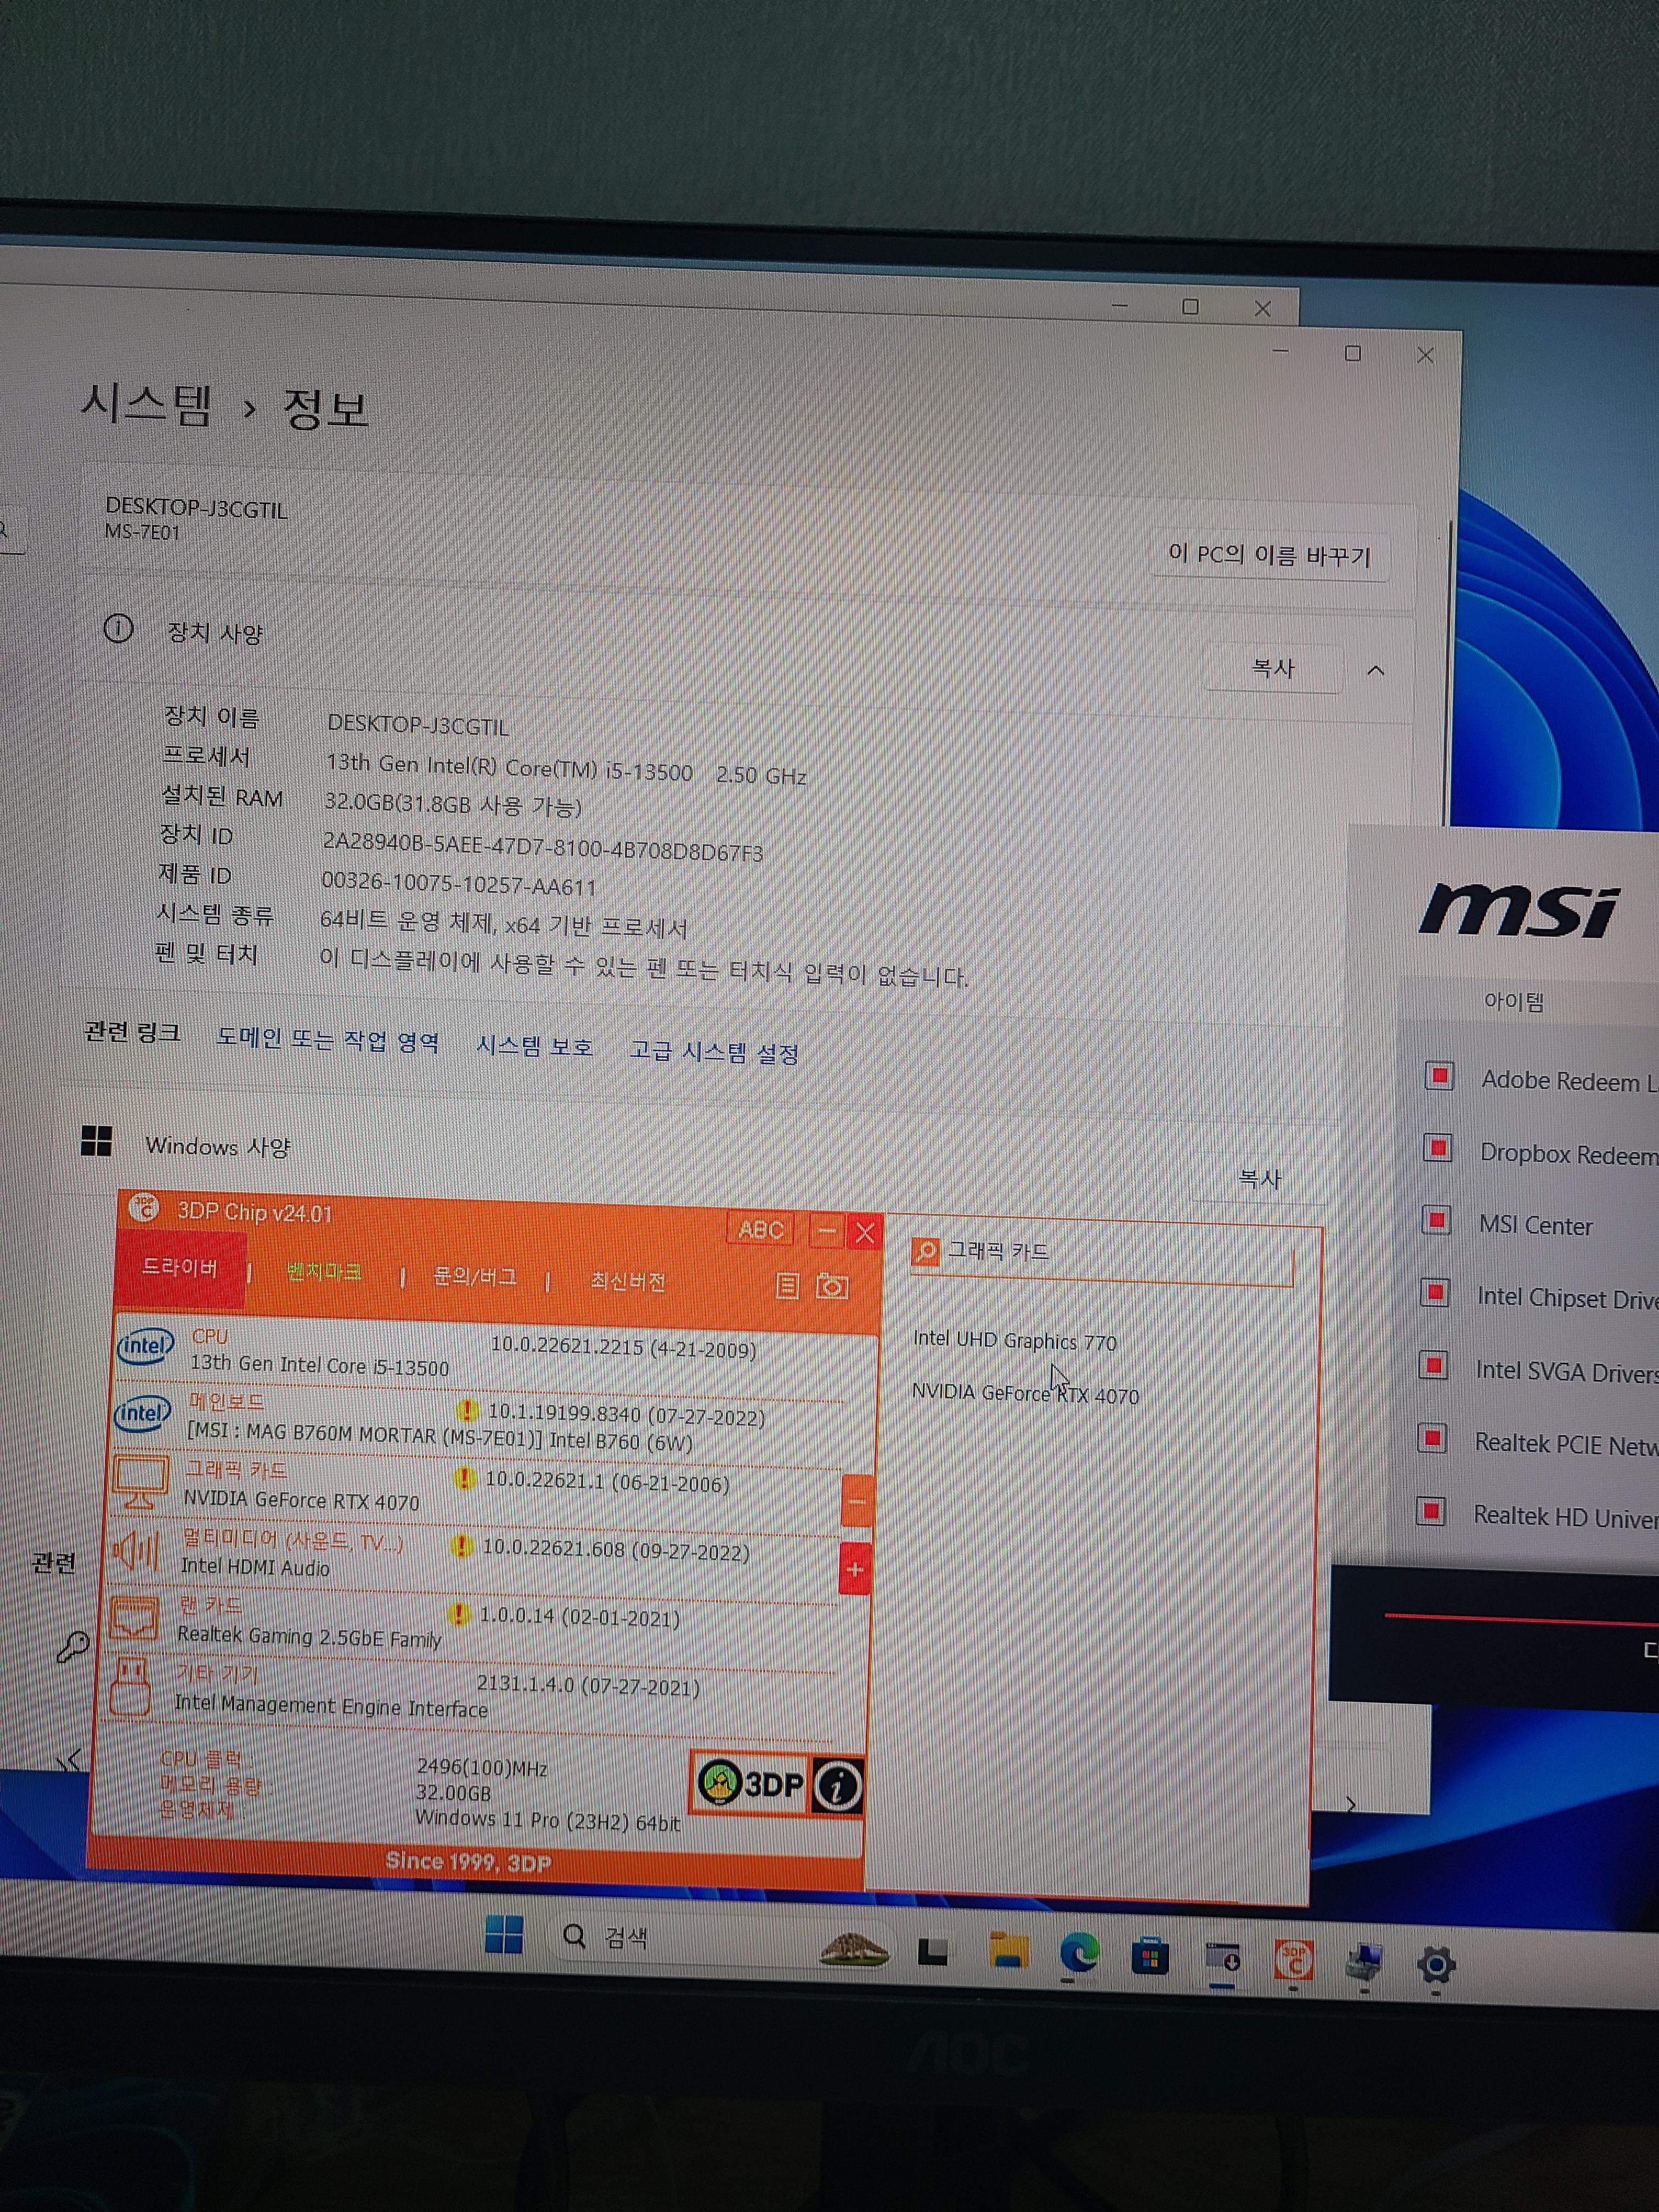Image resolution: width=1659 pixels, height=2212 pixels.
Task: Click the red plus expand button in 3DP Chip
Action: pyautogui.click(x=854, y=1569)
